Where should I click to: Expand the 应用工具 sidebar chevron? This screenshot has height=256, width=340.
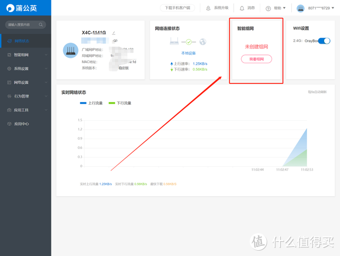coord(46,110)
